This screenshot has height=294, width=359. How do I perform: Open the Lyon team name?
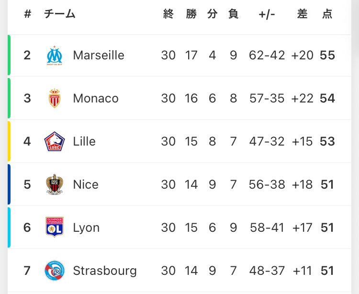(86, 228)
